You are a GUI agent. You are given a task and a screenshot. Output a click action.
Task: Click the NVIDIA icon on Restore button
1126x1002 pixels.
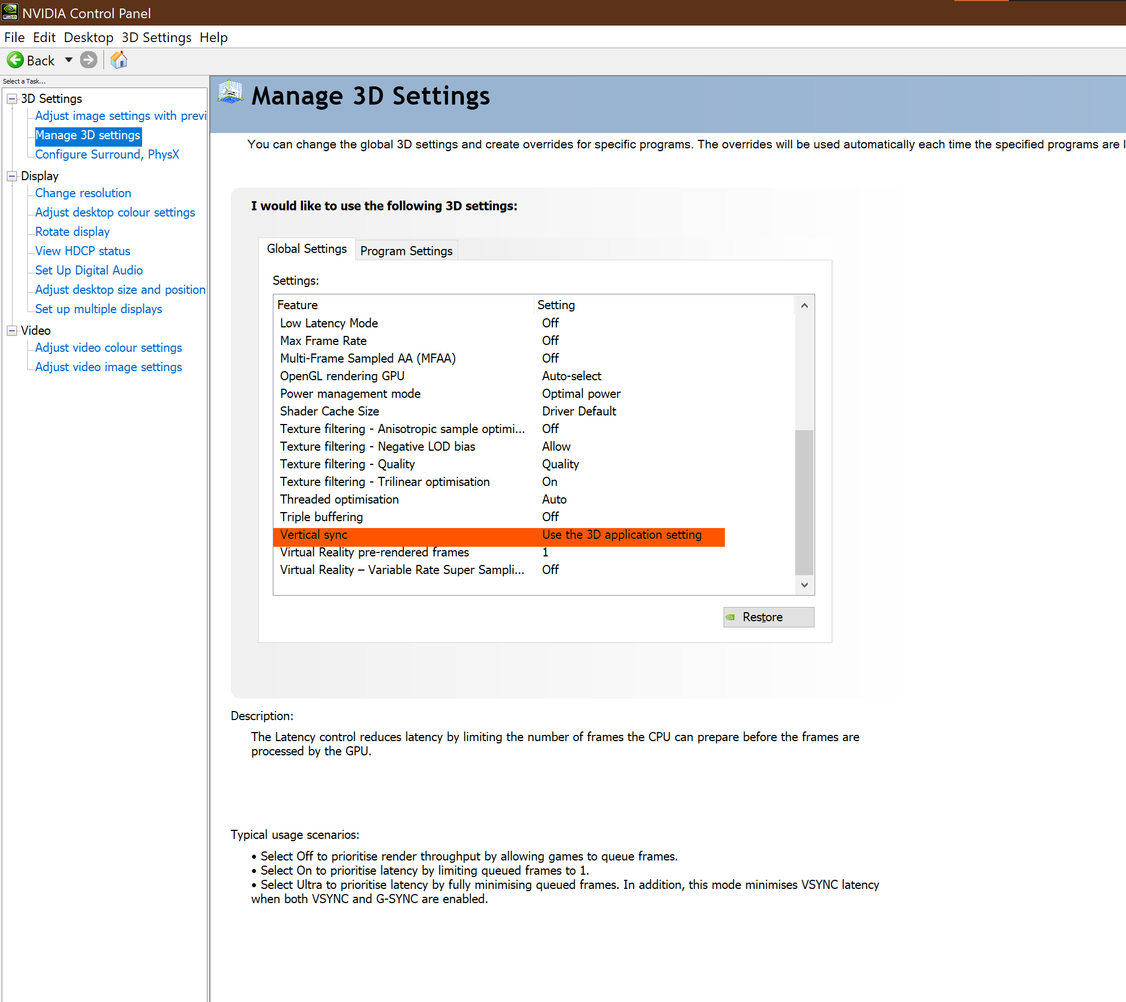(x=730, y=617)
